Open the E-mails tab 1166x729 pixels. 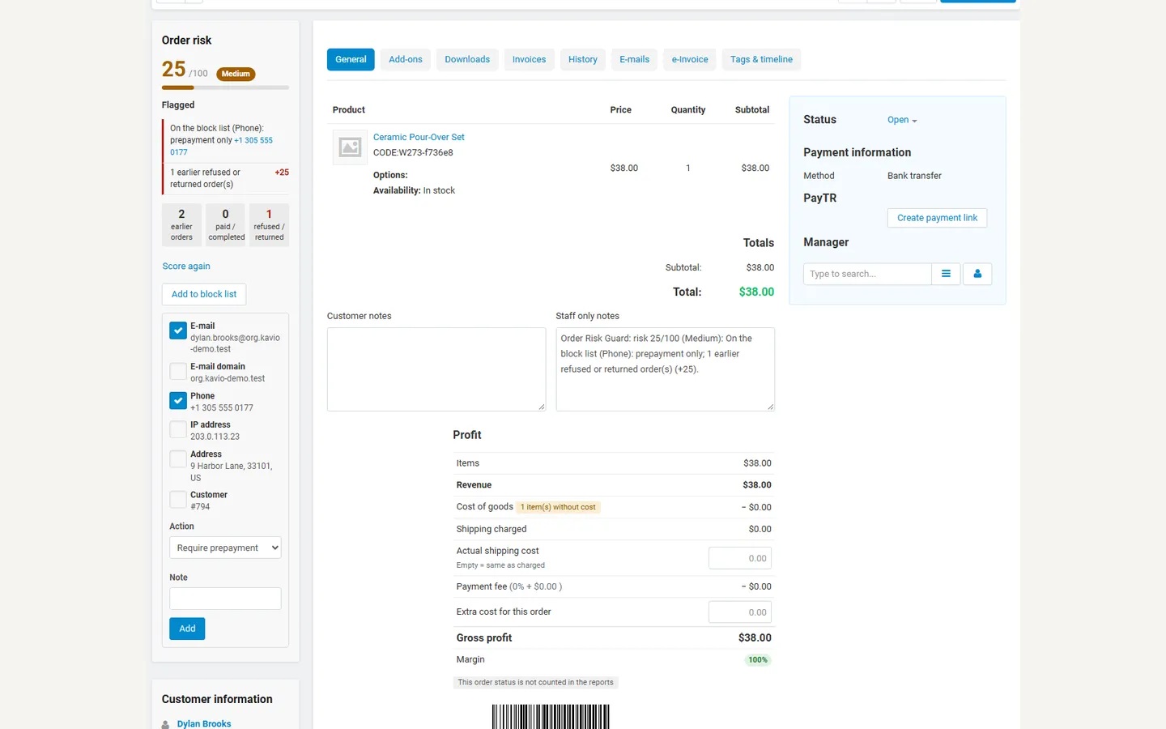[635, 59]
